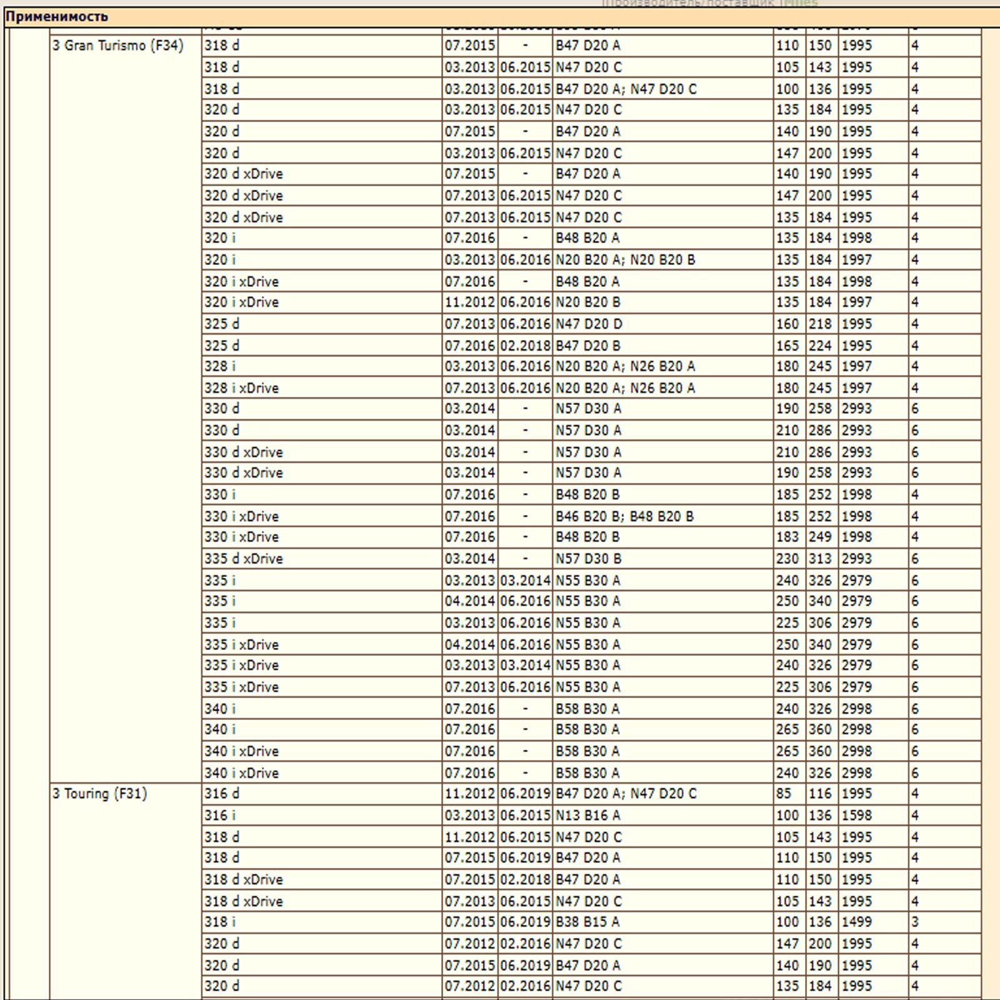Select the 3 Touring (F31) model cell
The width and height of the screenshot is (1000, 1000).
pyautogui.click(x=100, y=794)
